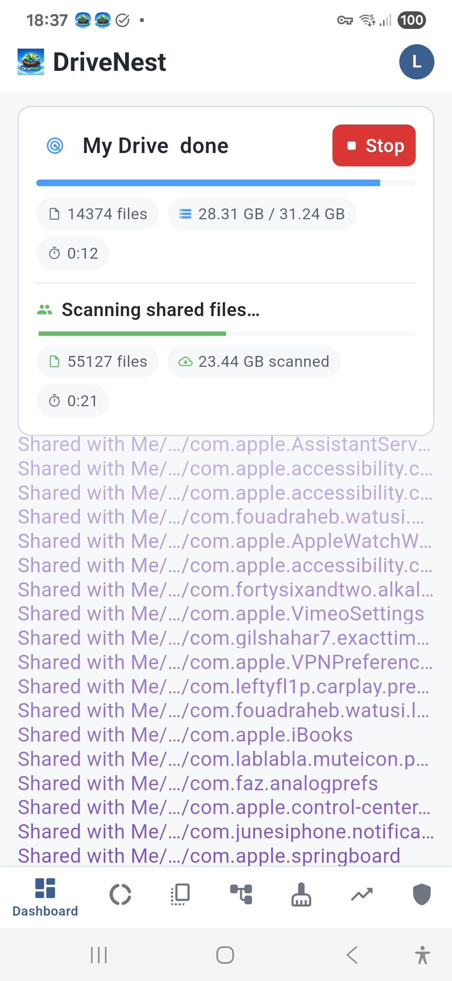Select the com.apple.iBooks shared path entry
This screenshot has height=981, width=452.
[x=185, y=735]
